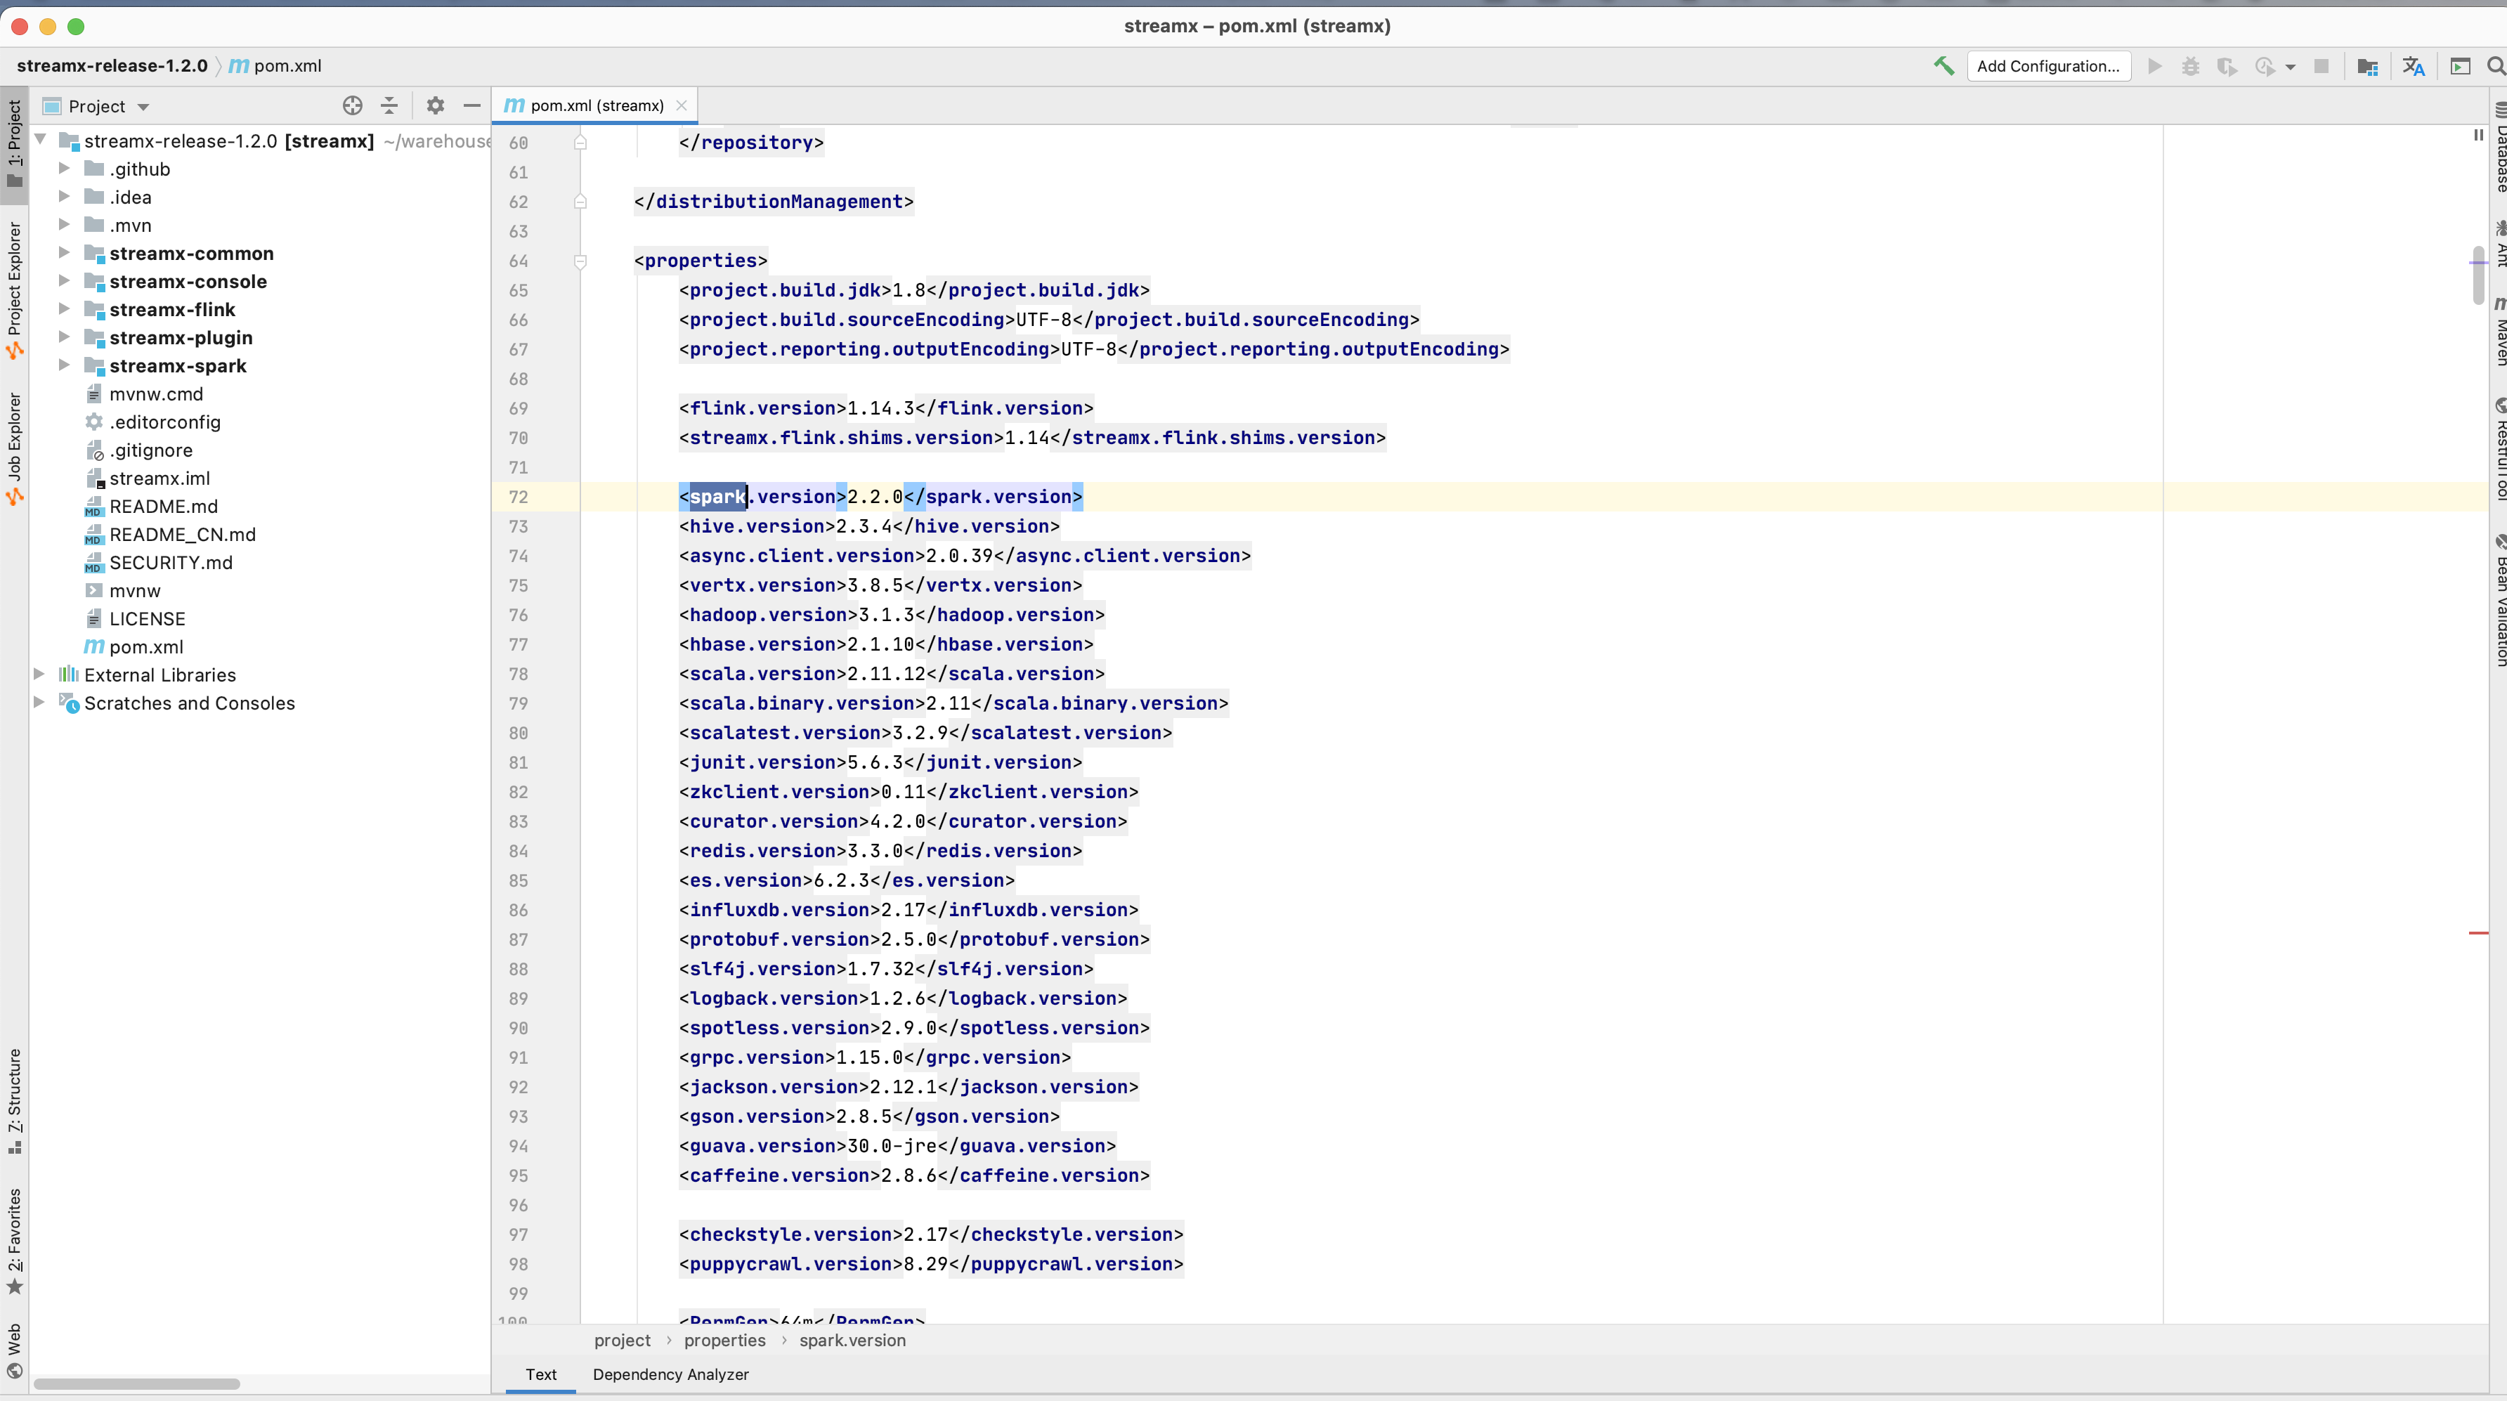Toggle the fold indicator on line 60
Viewport: 2507px width, 1401px height.
[x=582, y=141]
